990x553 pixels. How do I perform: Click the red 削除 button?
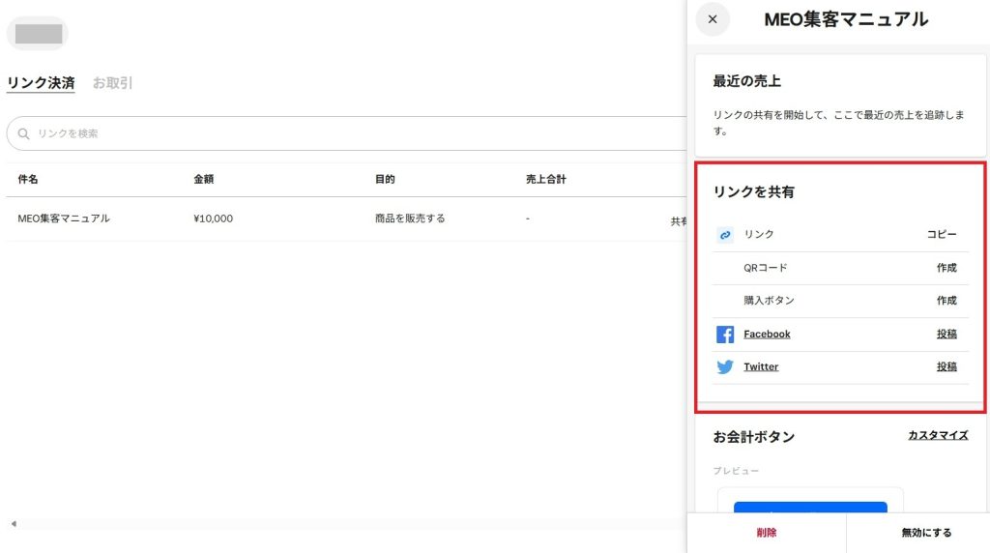coord(767,533)
